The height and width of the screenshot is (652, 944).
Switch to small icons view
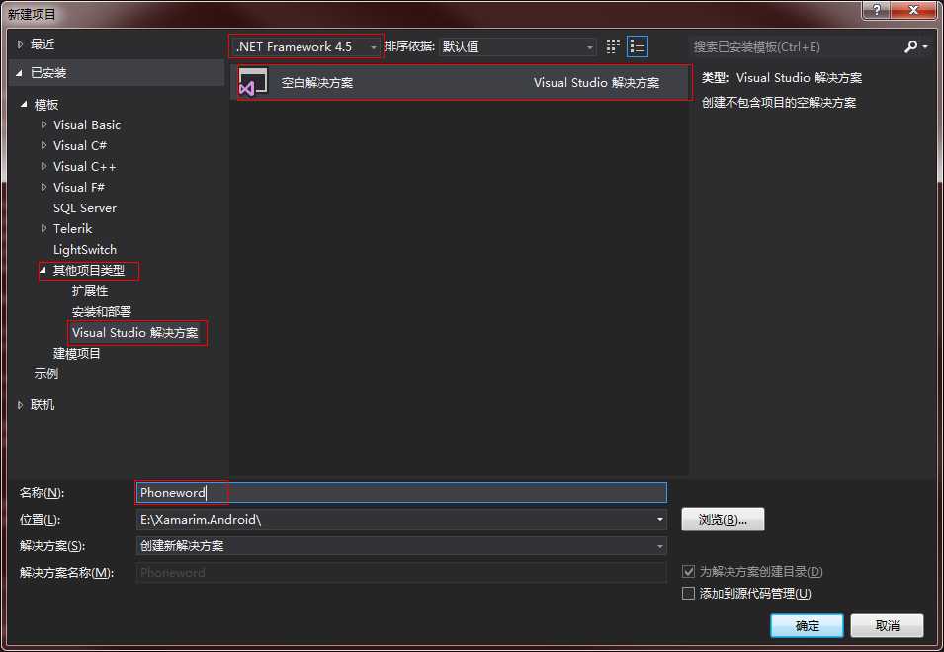[x=612, y=46]
